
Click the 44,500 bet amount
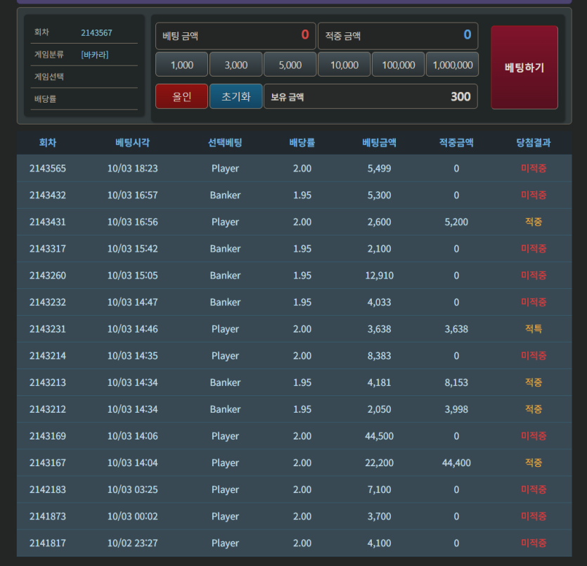pos(379,436)
